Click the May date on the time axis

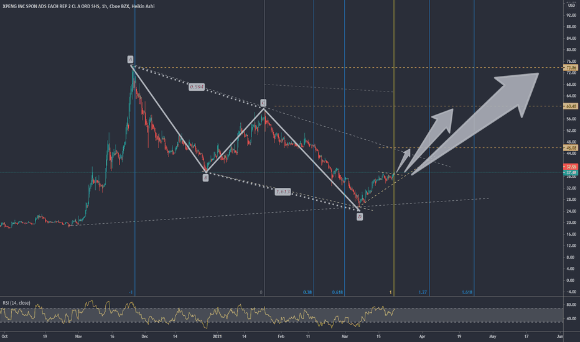pyautogui.click(x=493, y=336)
